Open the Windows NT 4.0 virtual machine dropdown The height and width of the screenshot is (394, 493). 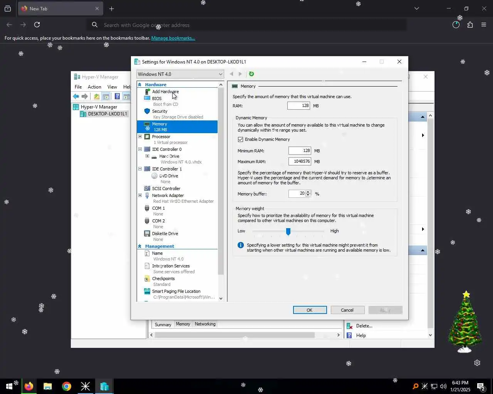click(x=180, y=74)
